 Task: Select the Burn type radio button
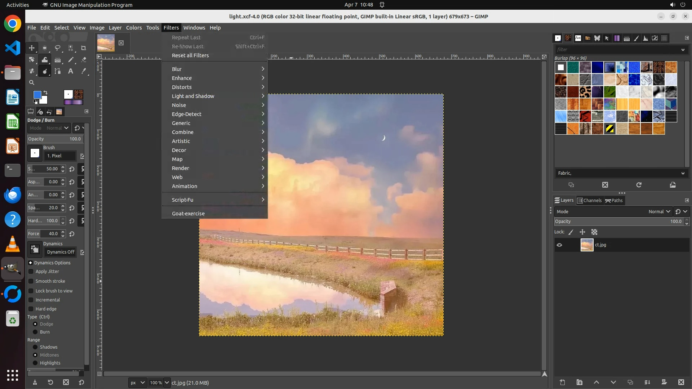coord(35,332)
